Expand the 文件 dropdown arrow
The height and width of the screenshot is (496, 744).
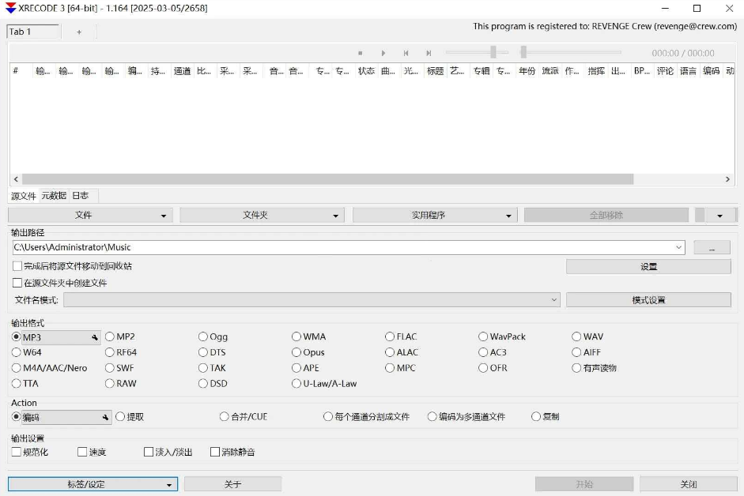164,214
